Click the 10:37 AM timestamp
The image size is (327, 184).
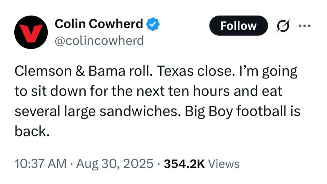tap(41, 164)
